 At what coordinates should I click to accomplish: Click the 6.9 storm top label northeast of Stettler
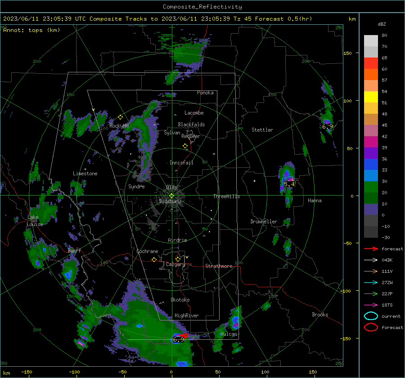coord(327,127)
